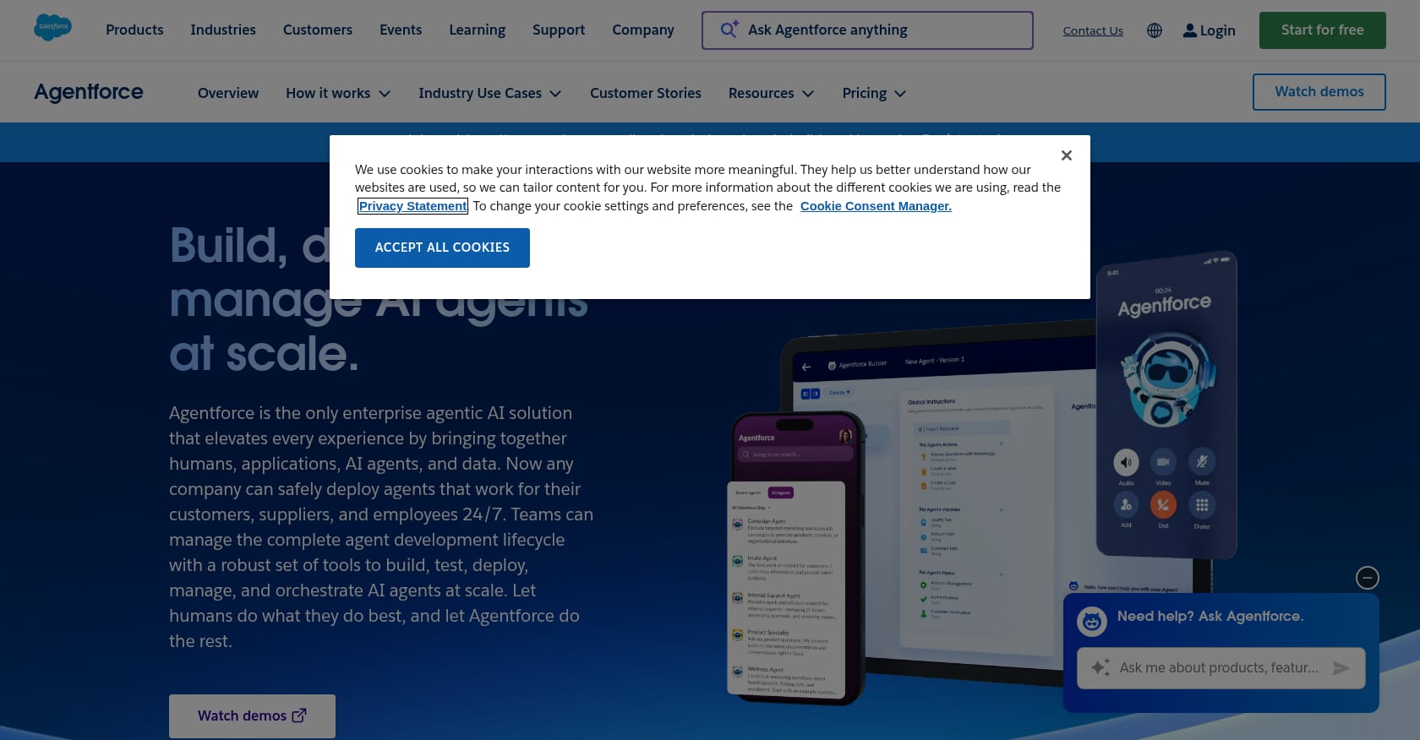Image resolution: width=1420 pixels, height=740 pixels.
Task: Click the Audio button on the phone mockup
Action: coord(1126,462)
